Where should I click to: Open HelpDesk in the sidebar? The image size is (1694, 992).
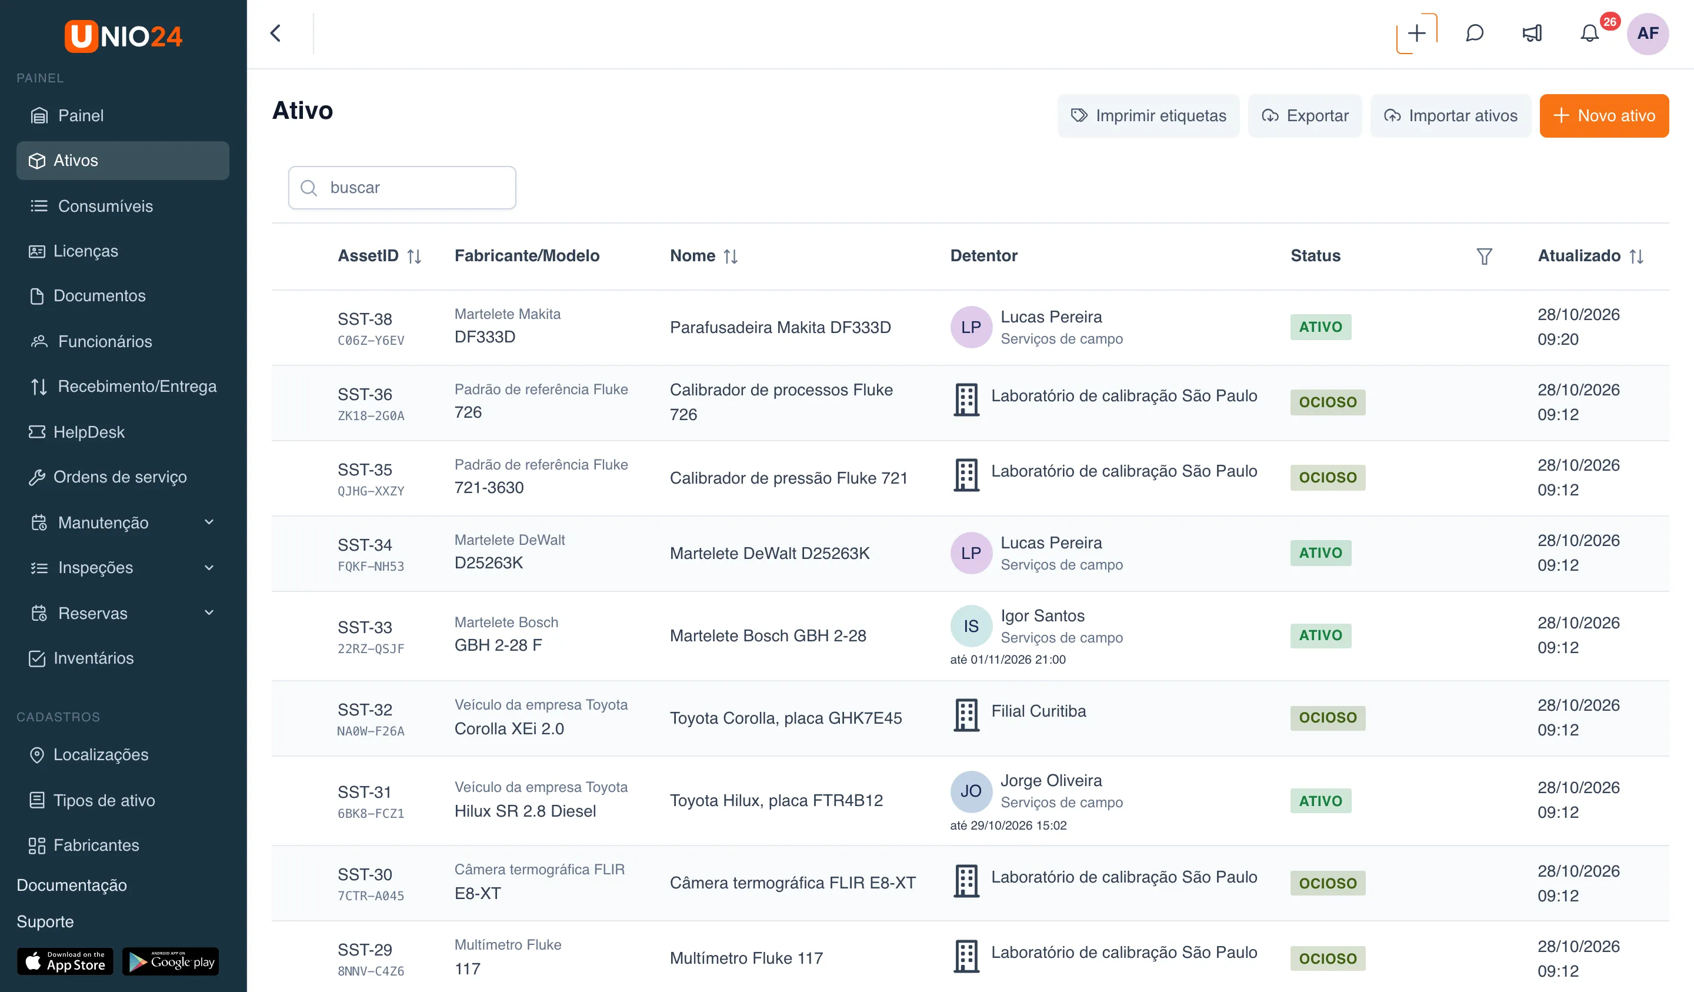tap(122, 432)
